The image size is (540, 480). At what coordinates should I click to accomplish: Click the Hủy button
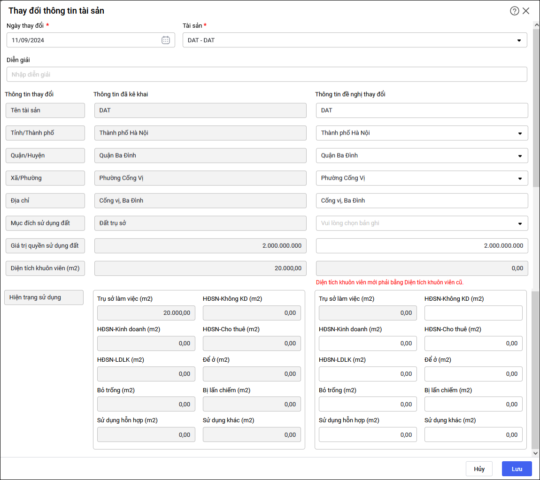click(x=479, y=469)
